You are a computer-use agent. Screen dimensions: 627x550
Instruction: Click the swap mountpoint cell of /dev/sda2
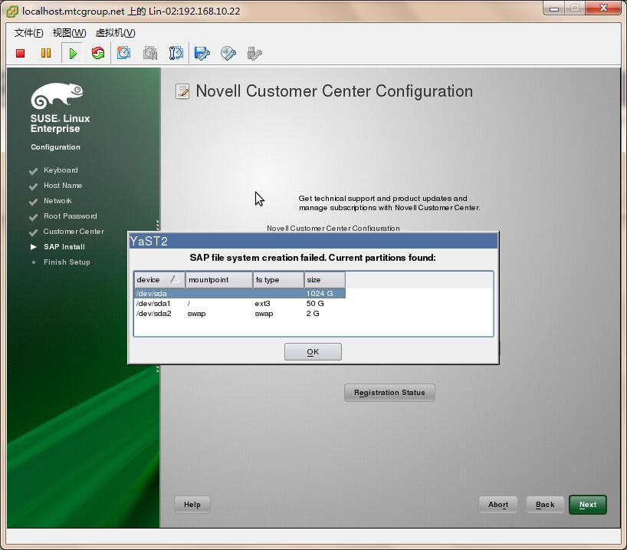196,314
